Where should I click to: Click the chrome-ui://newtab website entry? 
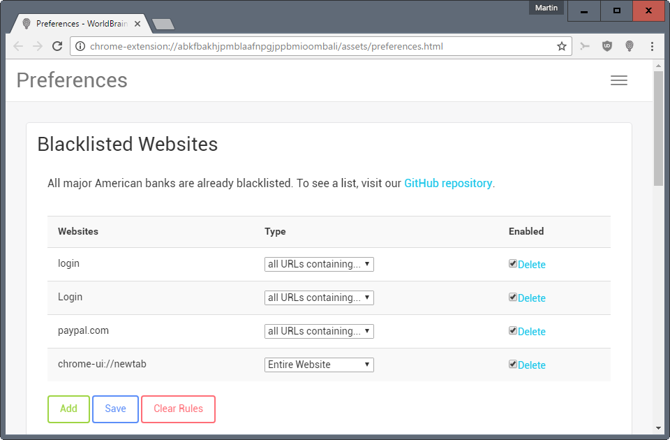click(x=102, y=365)
